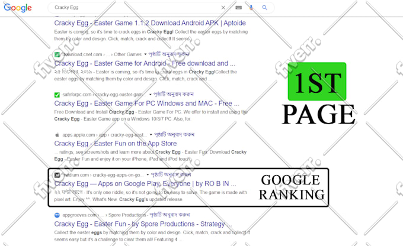Click the translate page link on safeforpc result
403x246 pixels.
click(174, 94)
